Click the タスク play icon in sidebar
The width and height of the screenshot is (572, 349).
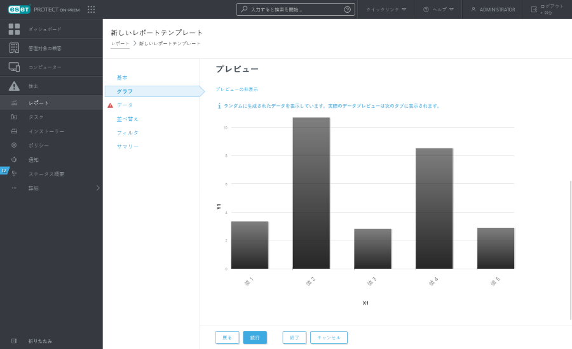[14, 117]
